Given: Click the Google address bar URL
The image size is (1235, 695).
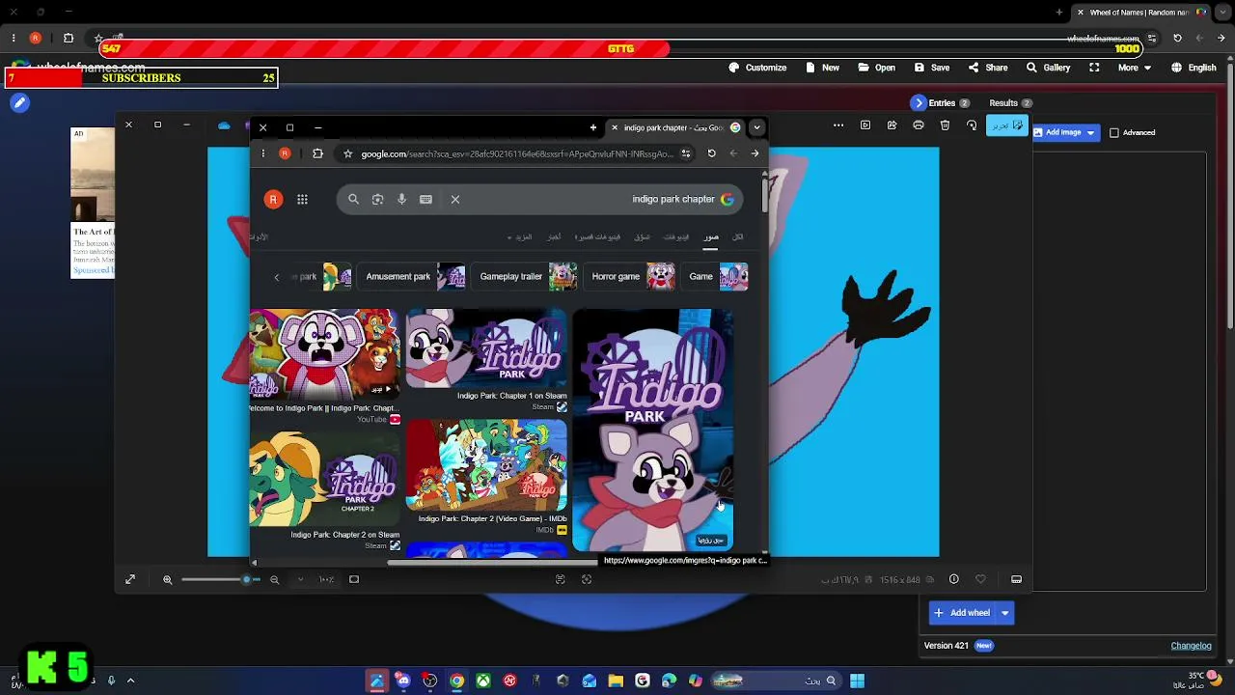Looking at the screenshot, I should click(517, 153).
